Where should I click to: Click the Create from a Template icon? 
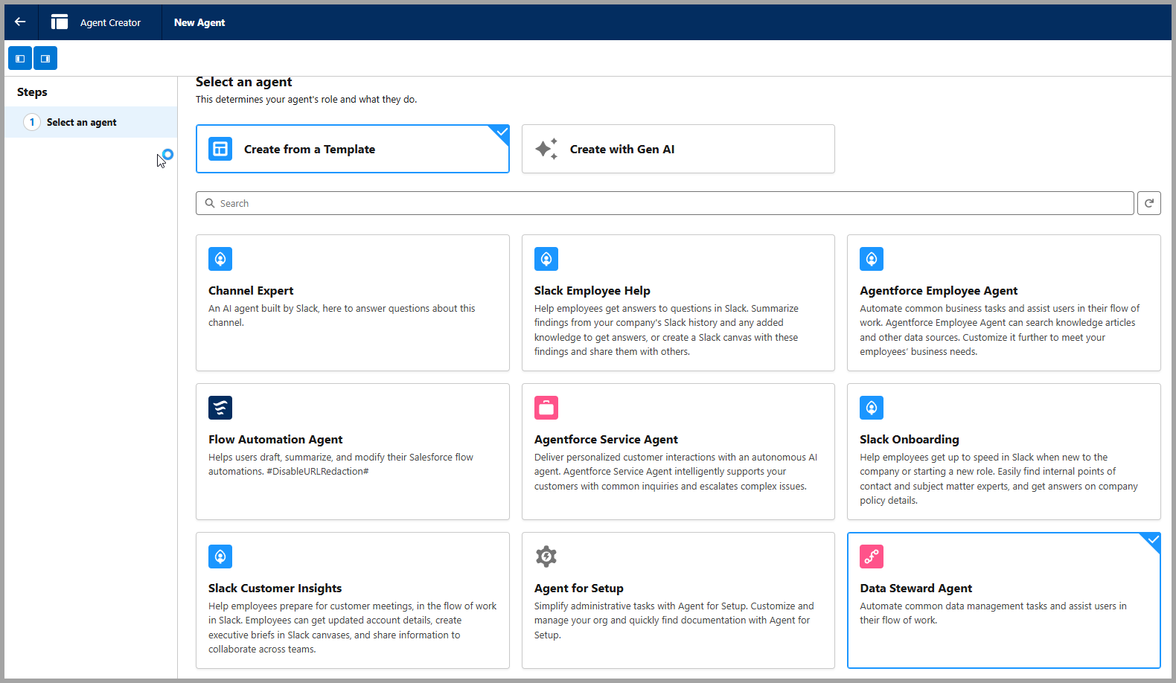(x=220, y=149)
